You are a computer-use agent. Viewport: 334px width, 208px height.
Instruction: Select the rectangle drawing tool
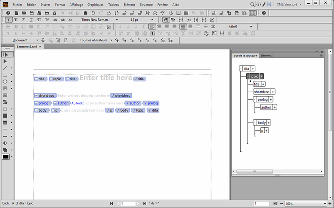tap(5, 74)
